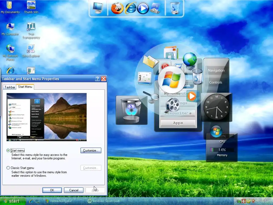The image size is (273, 205).
Task: Launch the Ultra Explorer shortcut
Action: click(31, 51)
